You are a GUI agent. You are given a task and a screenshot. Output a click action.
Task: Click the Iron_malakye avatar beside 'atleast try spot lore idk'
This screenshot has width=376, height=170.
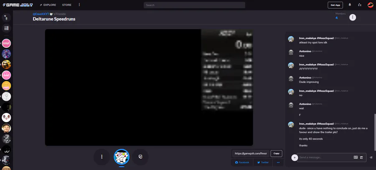pyautogui.click(x=291, y=39)
